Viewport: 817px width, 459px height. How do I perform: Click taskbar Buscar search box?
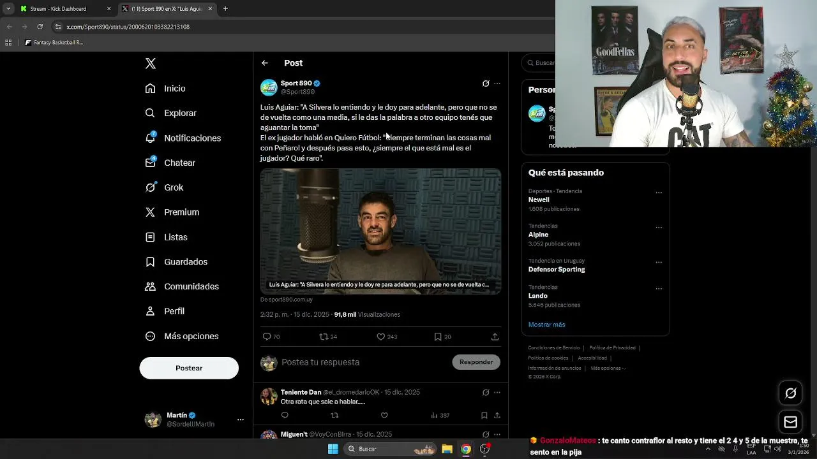pyautogui.click(x=391, y=449)
